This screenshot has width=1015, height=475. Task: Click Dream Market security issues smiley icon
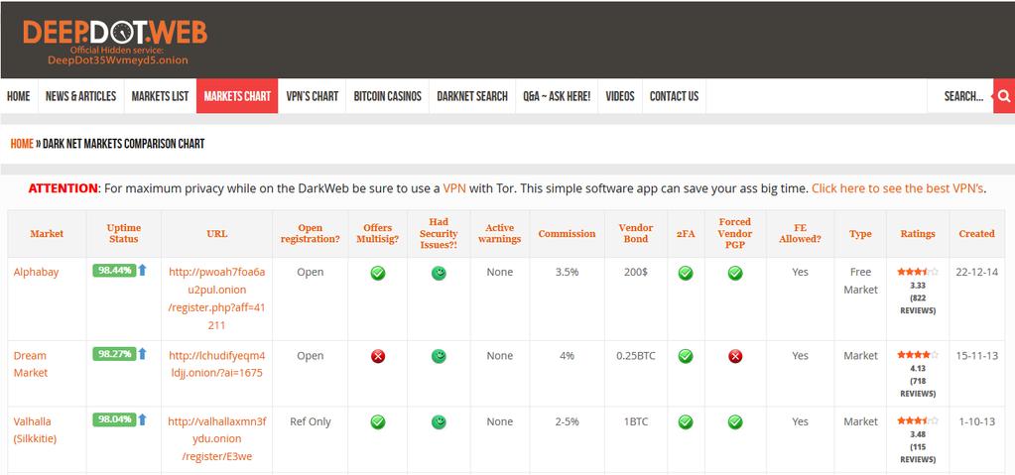(x=439, y=356)
